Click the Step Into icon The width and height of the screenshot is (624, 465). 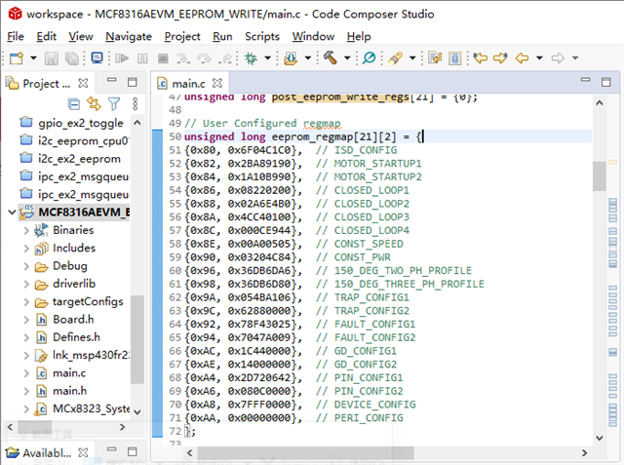click(183, 58)
